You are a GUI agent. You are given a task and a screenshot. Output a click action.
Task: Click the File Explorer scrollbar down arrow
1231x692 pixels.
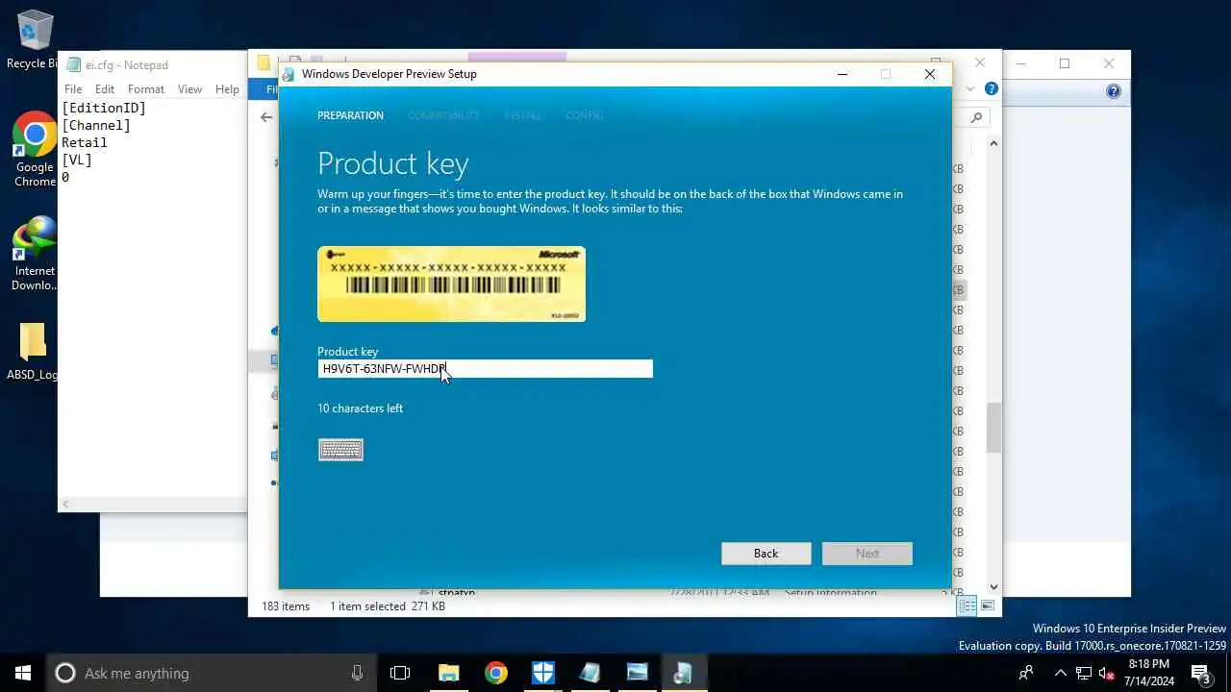(993, 586)
